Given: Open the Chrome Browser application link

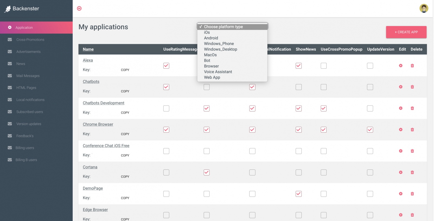Looking at the screenshot, I should point(98,124).
